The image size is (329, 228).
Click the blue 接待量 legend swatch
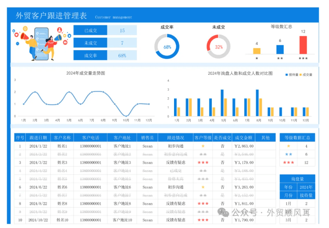tap(286, 75)
